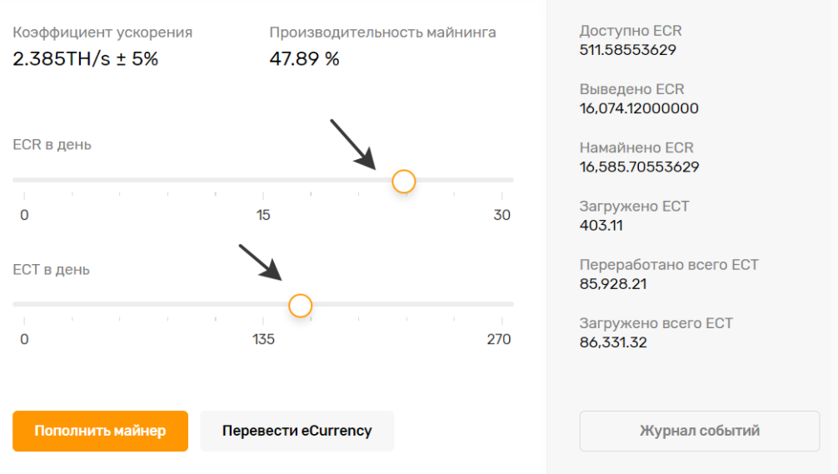Grab the ECT в день slider handle
This screenshot has height=474, width=838.
coord(301,306)
